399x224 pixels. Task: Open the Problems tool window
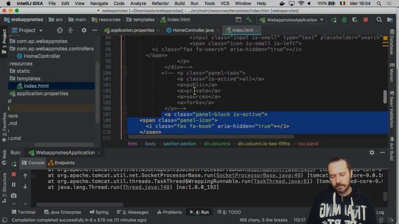(170, 212)
